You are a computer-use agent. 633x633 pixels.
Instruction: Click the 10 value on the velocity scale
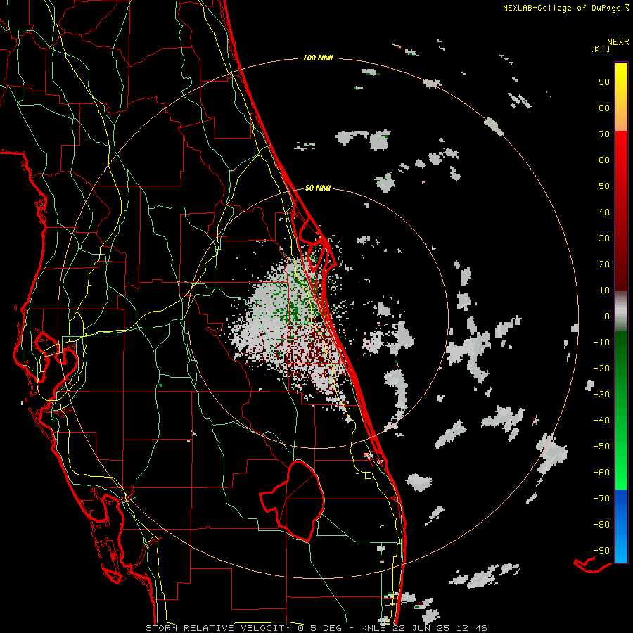[604, 290]
